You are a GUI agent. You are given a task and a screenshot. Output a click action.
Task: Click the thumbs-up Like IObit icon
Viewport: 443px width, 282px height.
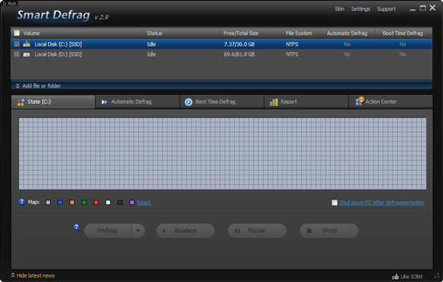pyautogui.click(x=395, y=277)
